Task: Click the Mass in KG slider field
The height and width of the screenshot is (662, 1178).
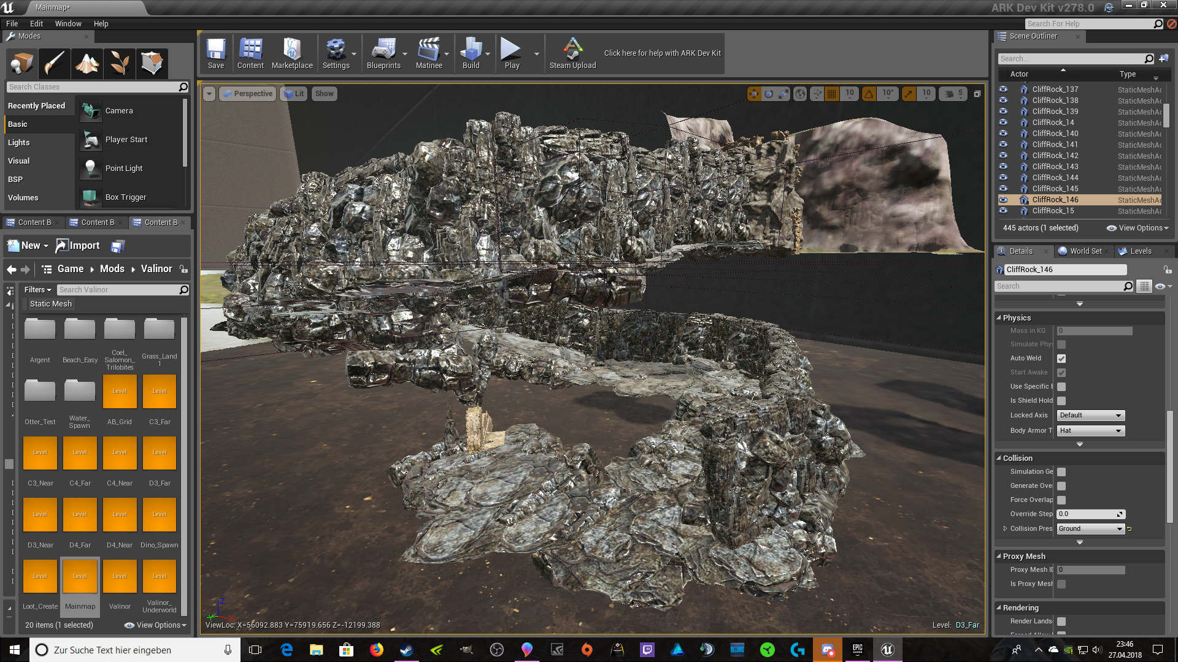Action: (x=1095, y=331)
